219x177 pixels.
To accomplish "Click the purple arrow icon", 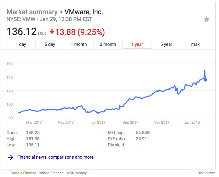I will tap(11, 157).
